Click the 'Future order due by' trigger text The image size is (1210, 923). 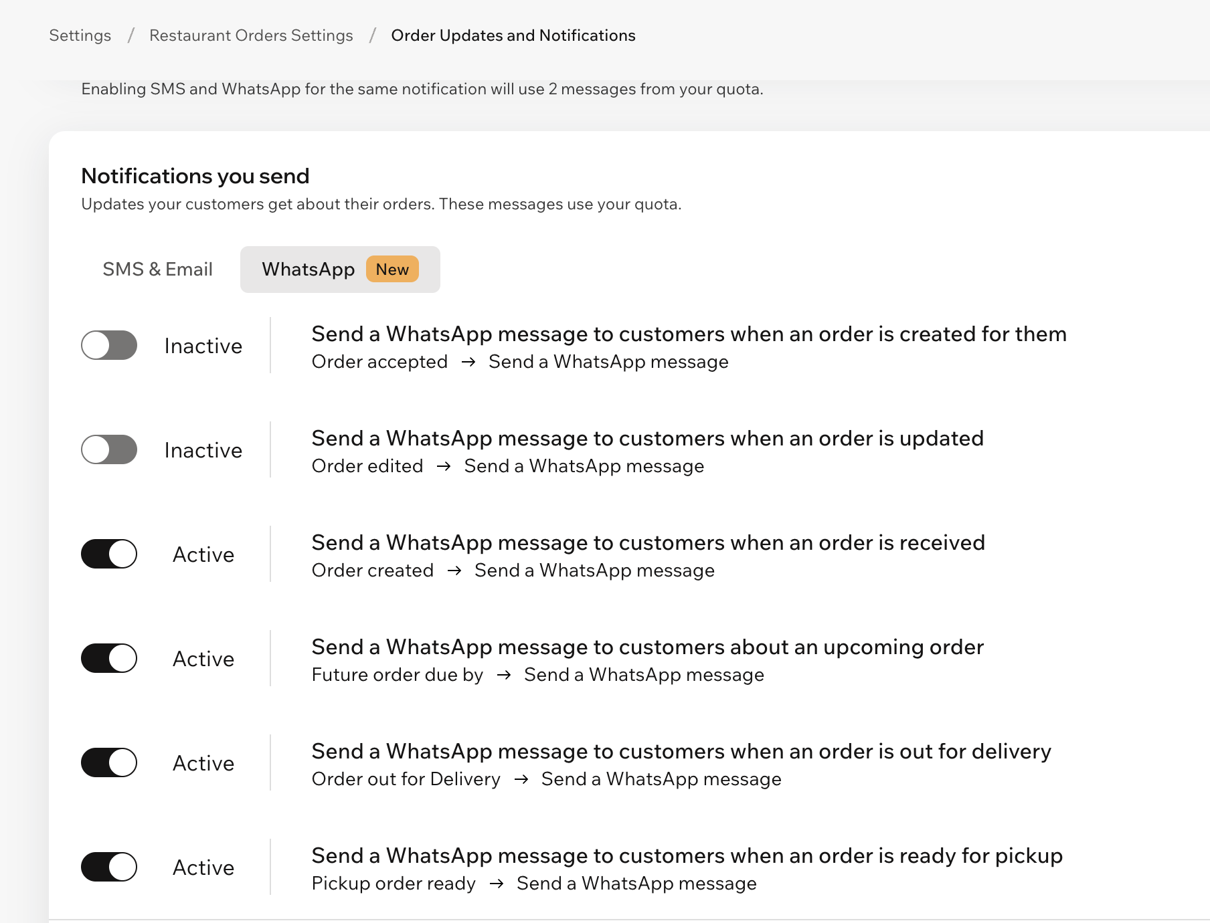(x=398, y=675)
